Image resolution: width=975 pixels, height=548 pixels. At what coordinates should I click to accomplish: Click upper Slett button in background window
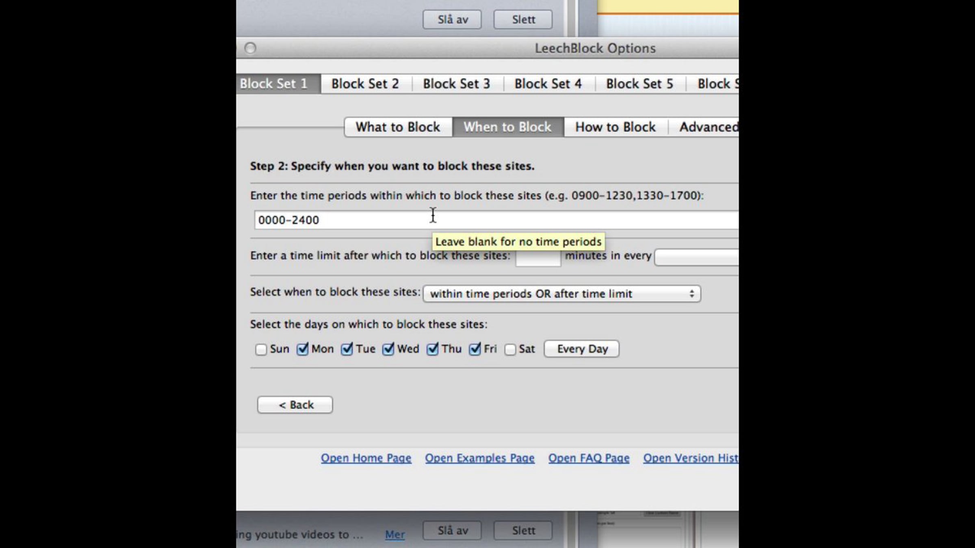[523, 19]
